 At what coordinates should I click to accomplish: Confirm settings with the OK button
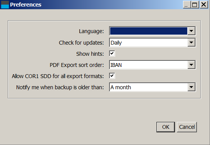coord(166,127)
